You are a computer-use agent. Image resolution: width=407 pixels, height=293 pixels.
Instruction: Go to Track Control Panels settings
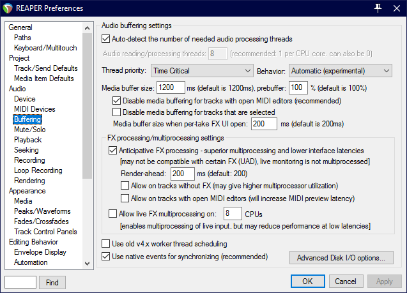(45, 232)
